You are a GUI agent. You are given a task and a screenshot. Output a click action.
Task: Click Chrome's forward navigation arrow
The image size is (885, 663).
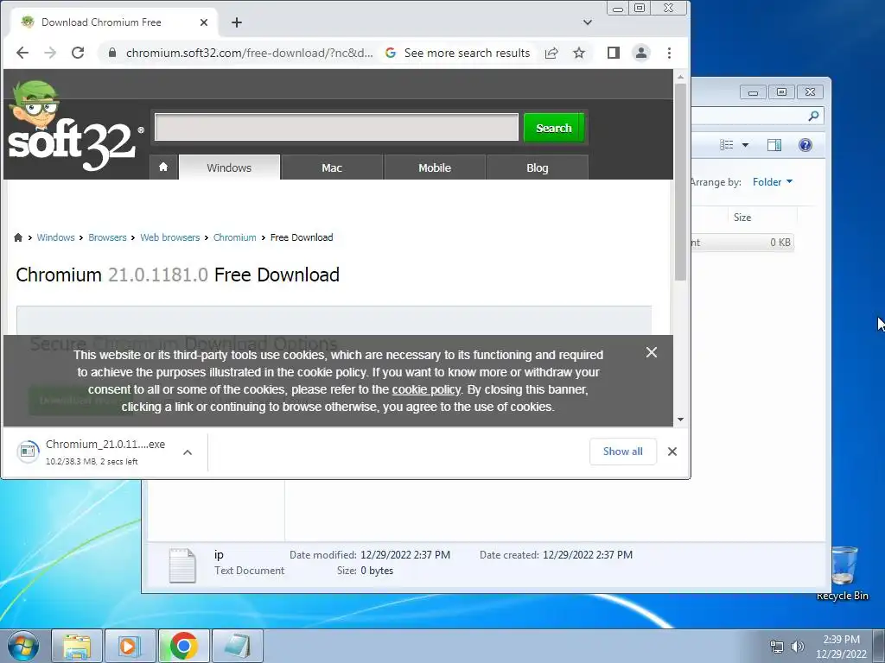50,53
